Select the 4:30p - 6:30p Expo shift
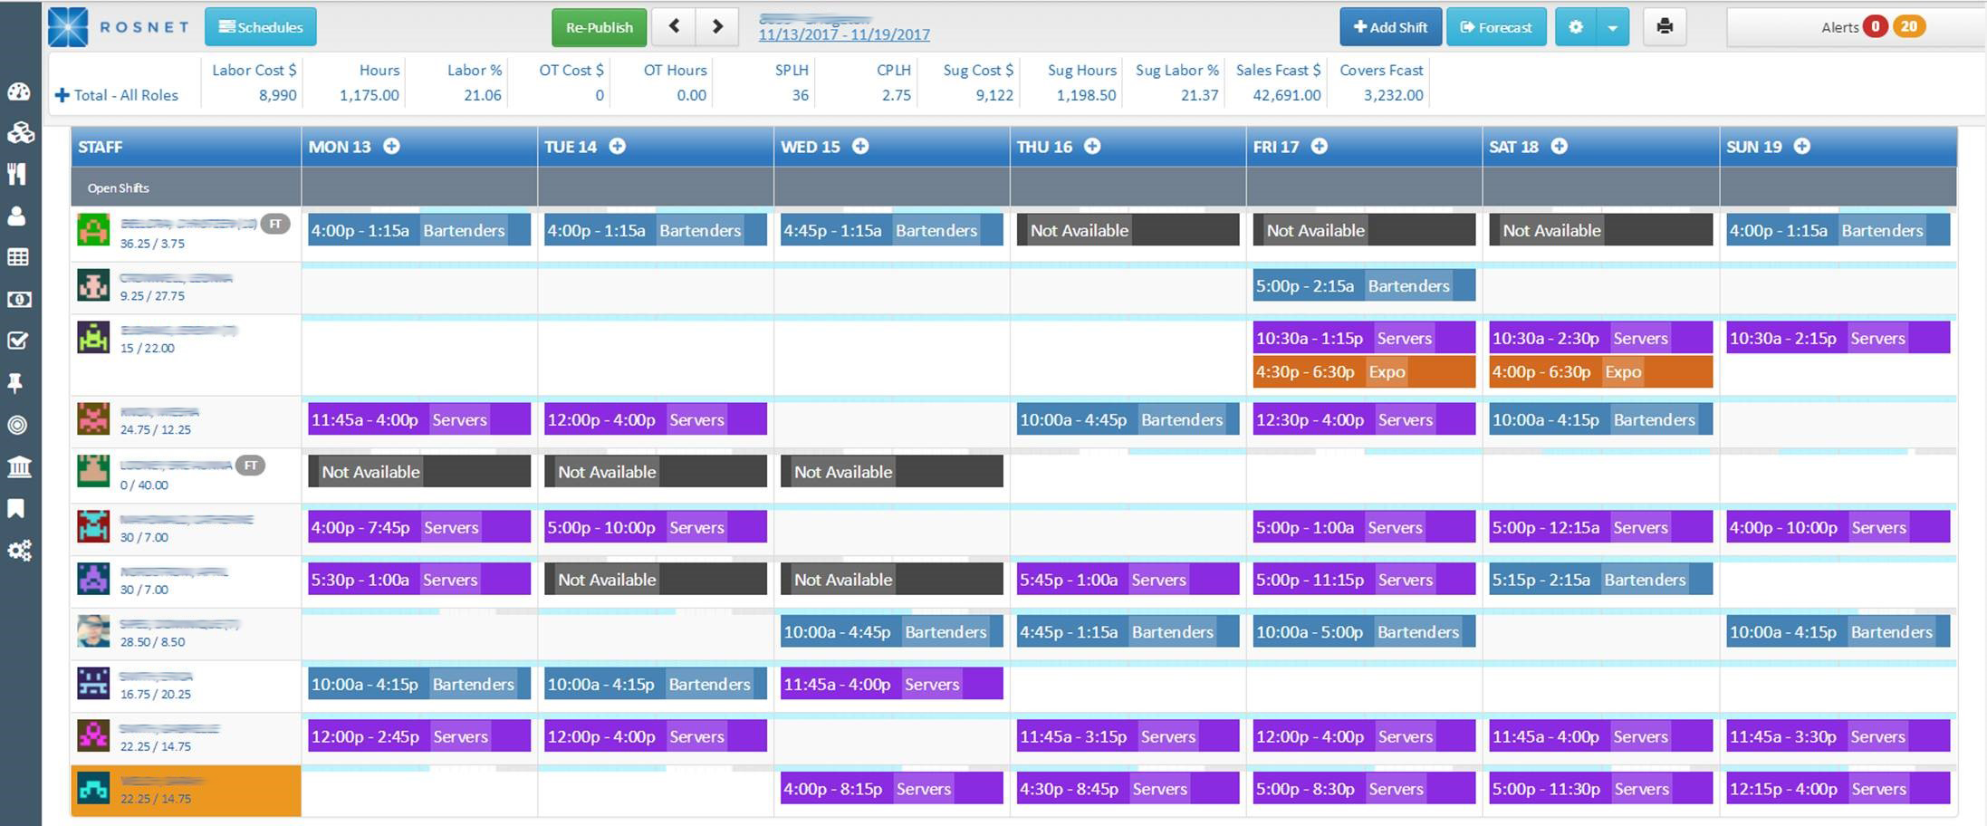Viewport: 1987px width, 826px height. point(1364,371)
